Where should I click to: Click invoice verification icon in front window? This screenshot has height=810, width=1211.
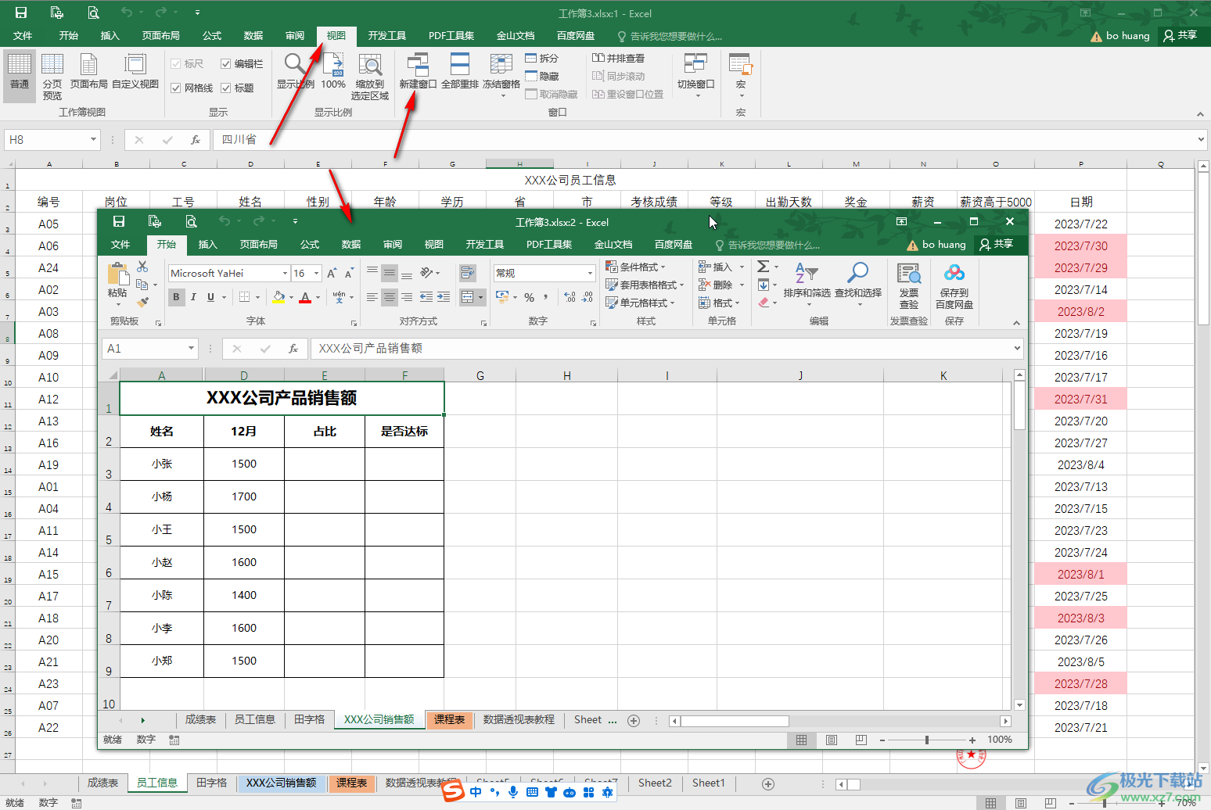point(908,272)
